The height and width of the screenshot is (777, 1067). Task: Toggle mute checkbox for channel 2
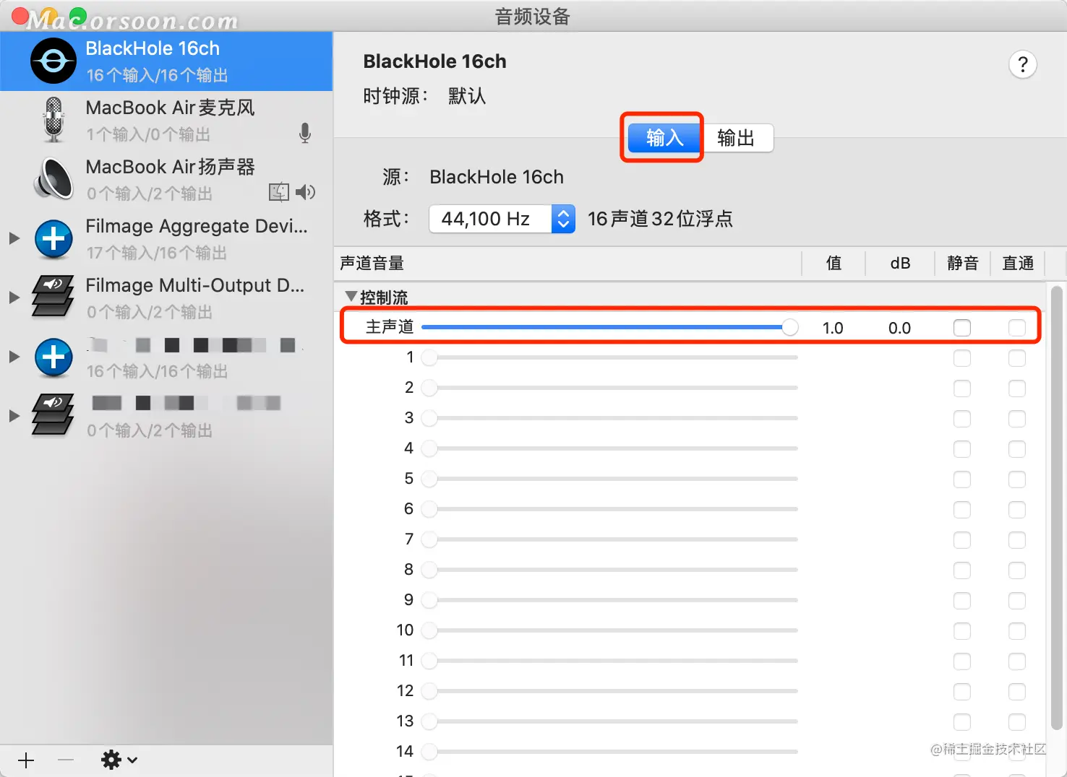point(962,388)
